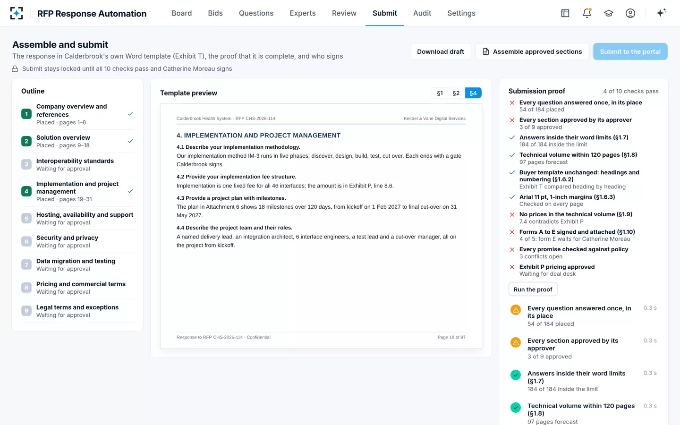680x425 pixels.
Task: Click the number 6 badge for Security and privacy
Action: (26, 241)
